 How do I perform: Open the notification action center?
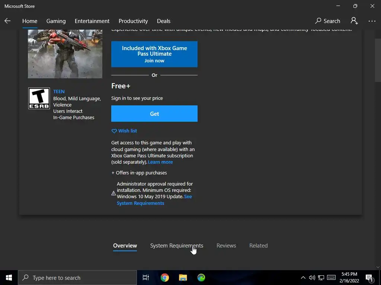pyautogui.click(x=369, y=278)
